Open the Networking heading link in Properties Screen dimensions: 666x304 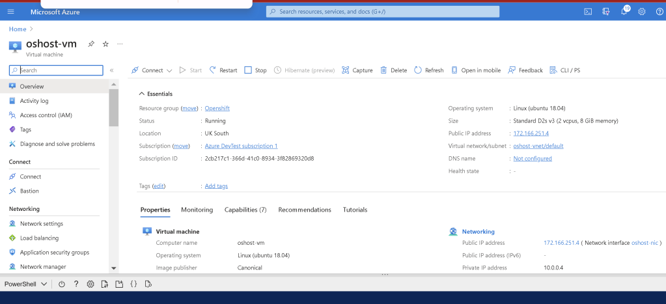479,232
